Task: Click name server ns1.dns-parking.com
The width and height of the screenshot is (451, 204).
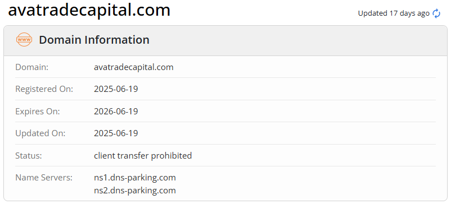Action: point(134,178)
